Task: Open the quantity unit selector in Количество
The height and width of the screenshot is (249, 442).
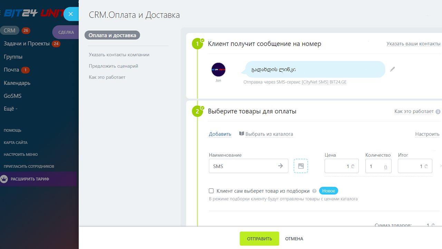Action: coord(386,167)
